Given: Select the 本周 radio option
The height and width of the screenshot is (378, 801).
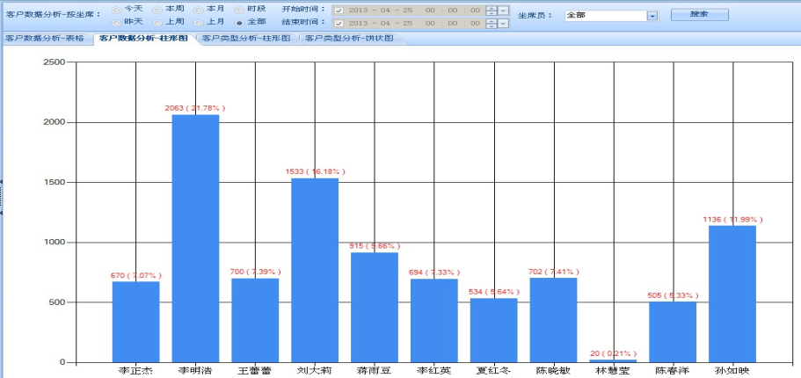Looking at the screenshot, I should [157, 9].
